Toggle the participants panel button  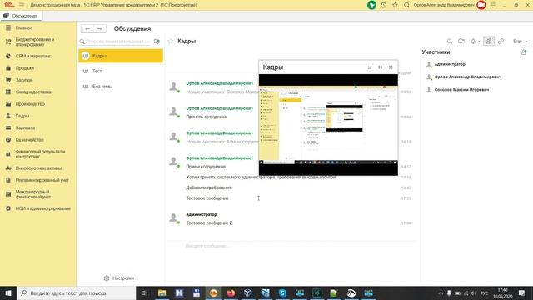489,41
